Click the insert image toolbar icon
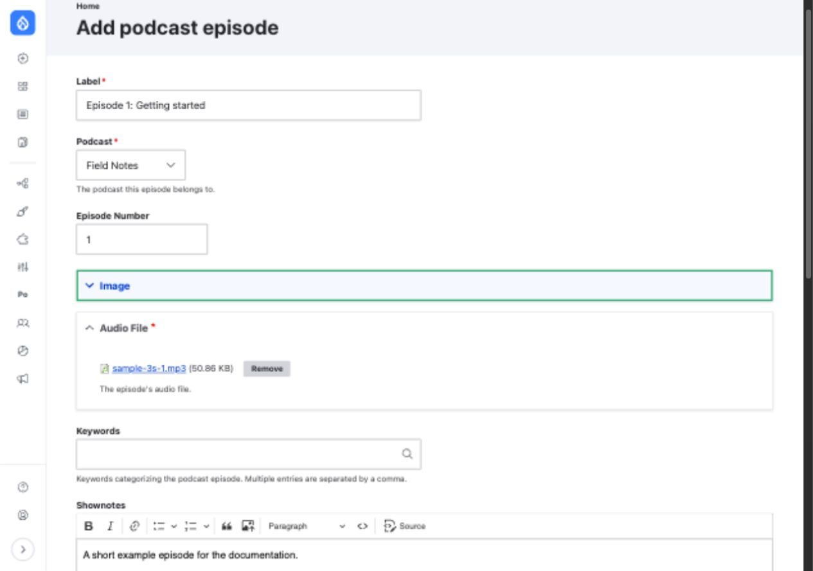Image resolution: width=813 pixels, height=571 pixels. [x=248, y=526]
